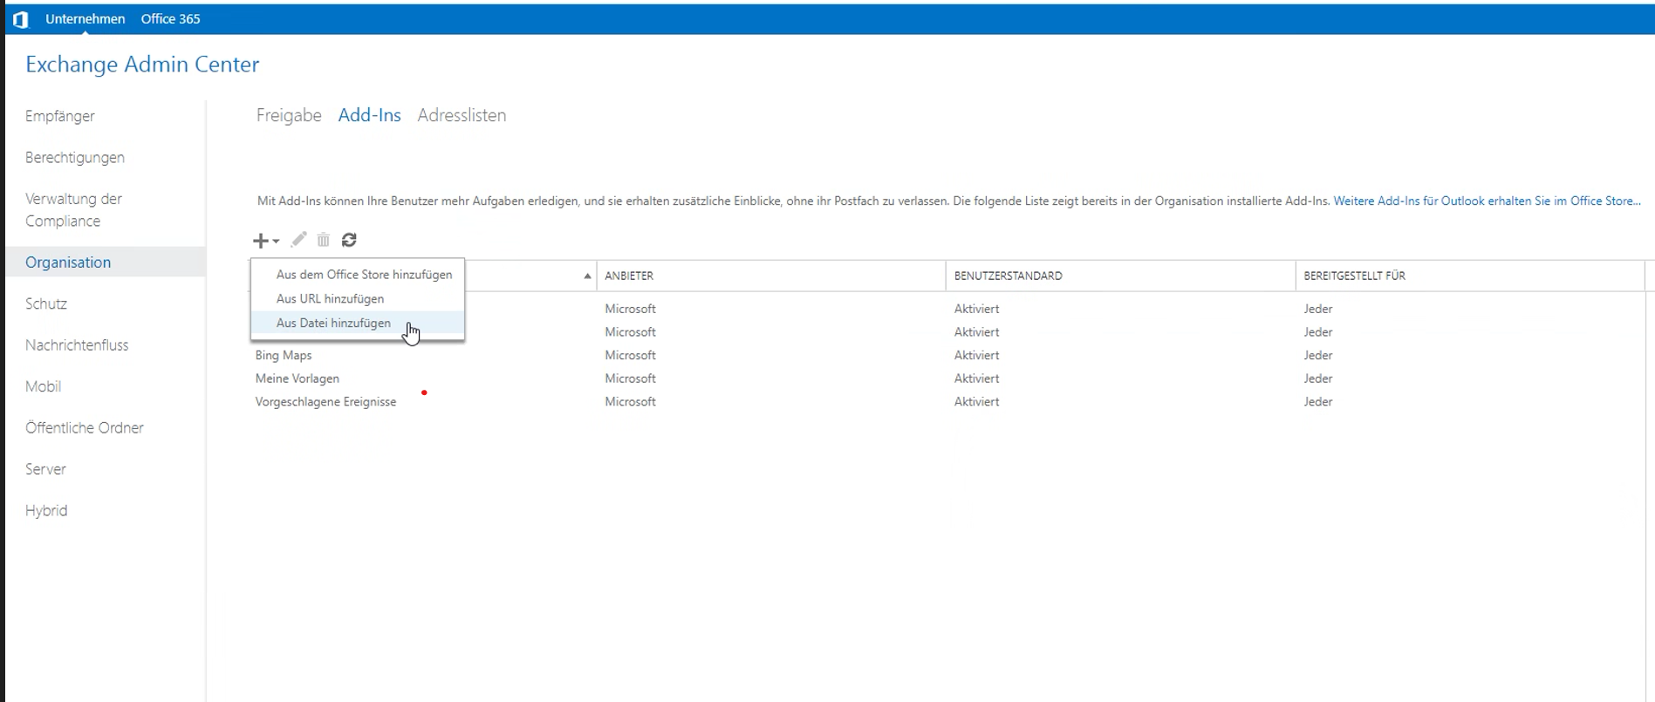Choose Aus URL hinzufügen

pyautogui.click(x=358, y=299)
